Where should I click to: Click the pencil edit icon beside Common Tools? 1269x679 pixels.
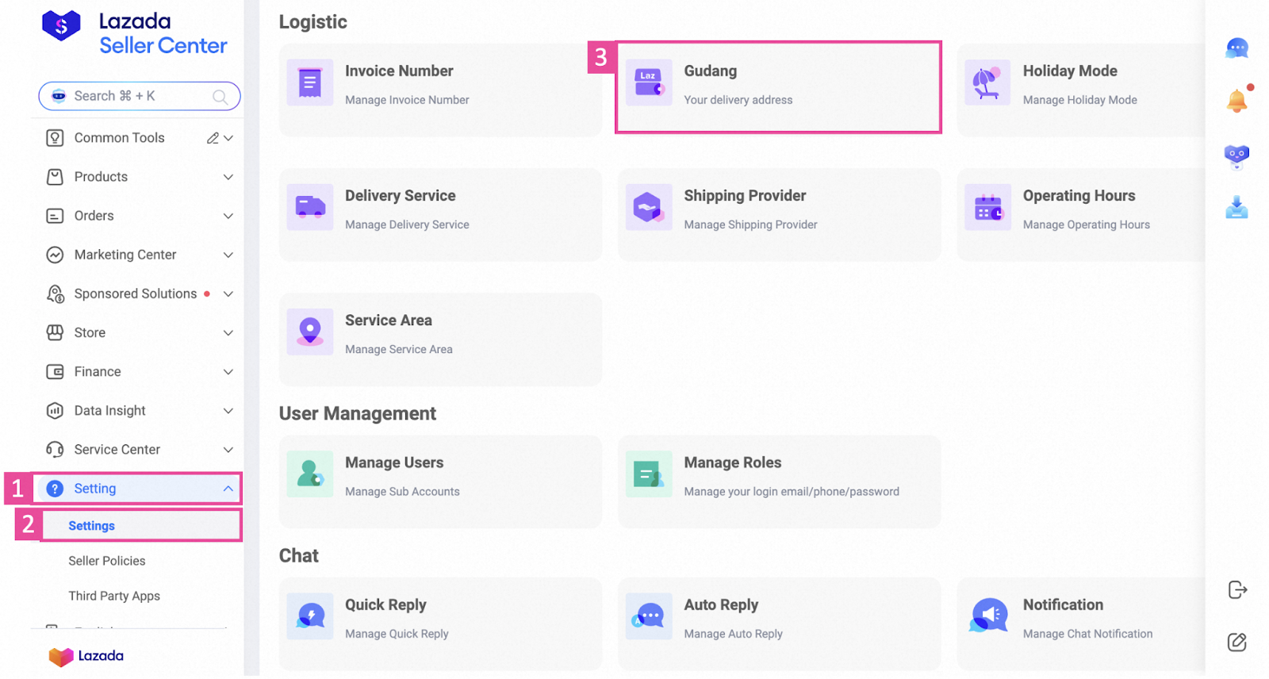click(213, 138)
